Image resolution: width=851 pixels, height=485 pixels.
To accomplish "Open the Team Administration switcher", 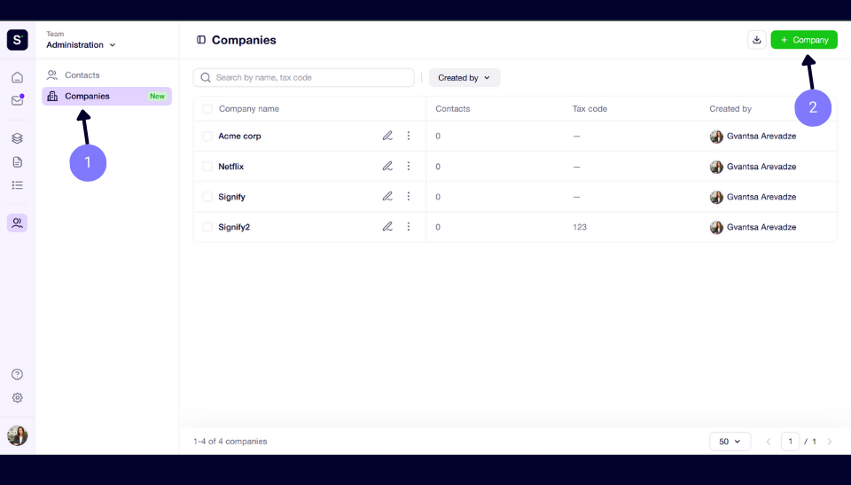I will click(81, 40).
